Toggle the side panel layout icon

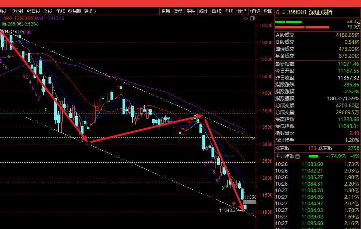tap(252, 18)
